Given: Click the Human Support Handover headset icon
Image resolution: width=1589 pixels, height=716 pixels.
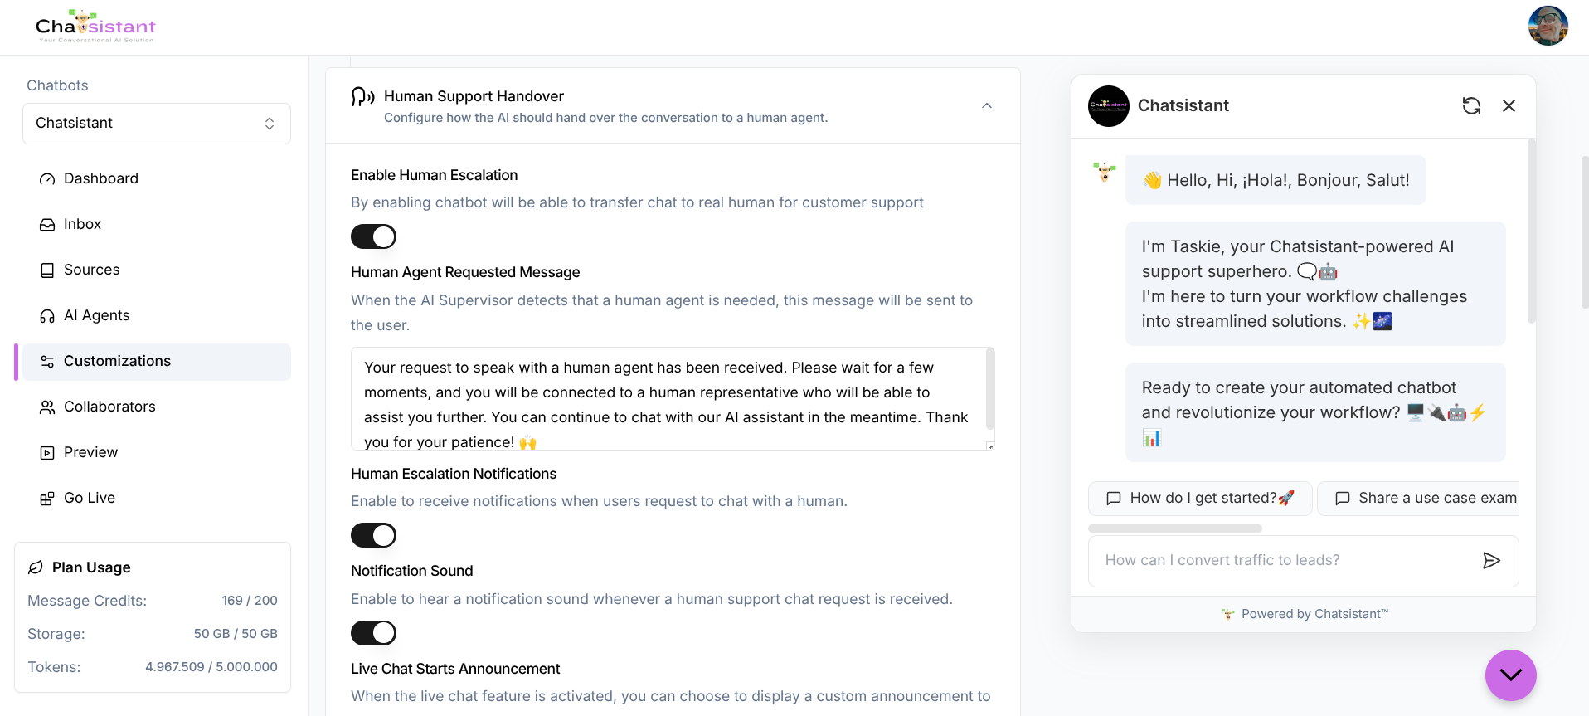Looking at the screenshot, I should click(x=362, y=97).
